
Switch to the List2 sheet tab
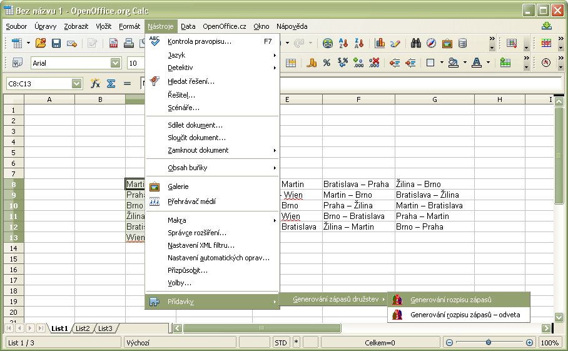(x=83, y=328)
